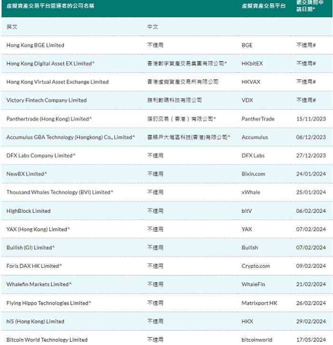Screen dimensions: 333x345
Task: Select hi5 (Hong Kong) Limited name
Action: 35,322
